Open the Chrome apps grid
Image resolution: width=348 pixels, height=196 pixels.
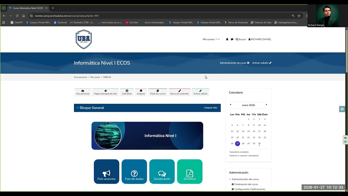tap(4, 23)
